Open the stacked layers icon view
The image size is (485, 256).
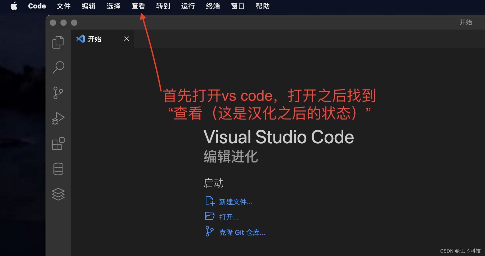coord(58,194)
